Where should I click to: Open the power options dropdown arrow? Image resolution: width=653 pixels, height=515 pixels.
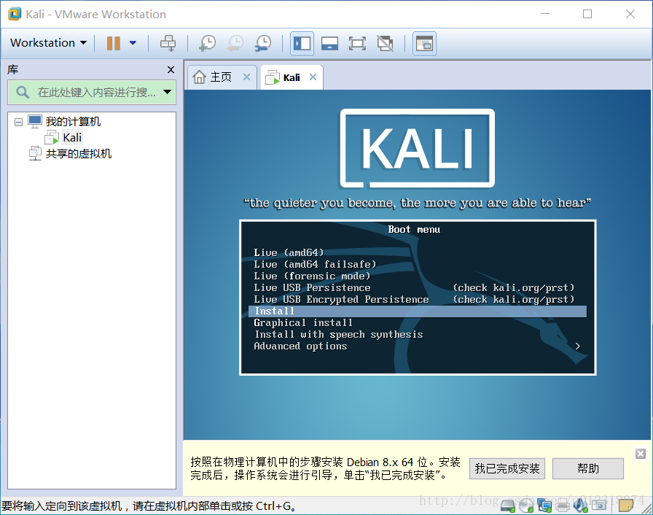pyautogui.click(x=133, y=43)
